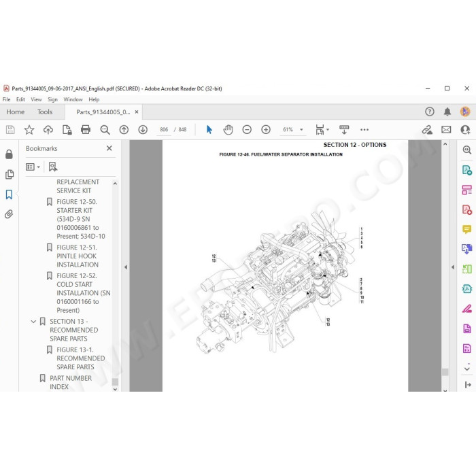
Task: Zoom out with minus icon
Action: (x=247, y=130)
